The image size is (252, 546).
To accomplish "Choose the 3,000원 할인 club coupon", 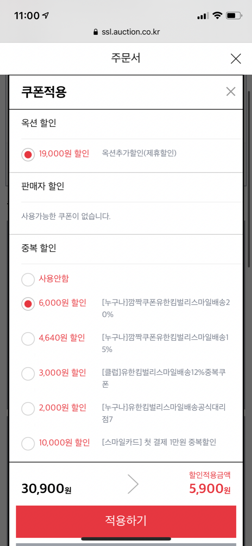I will (28, 373).
